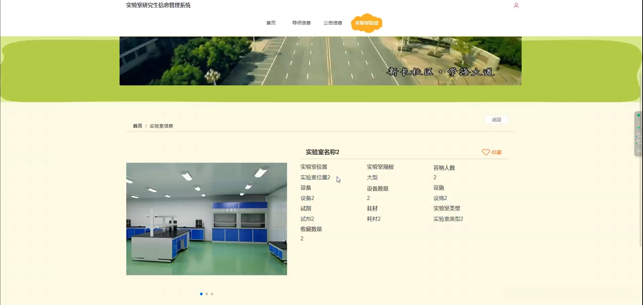Click the laboratory photo thumbnail
The width and height of the screenshot is (643, 305).
(206, 218)
